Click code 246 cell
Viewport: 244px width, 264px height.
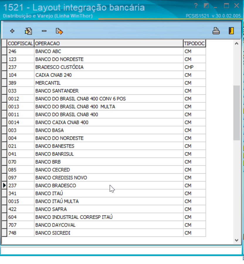[x=21, y=51]
